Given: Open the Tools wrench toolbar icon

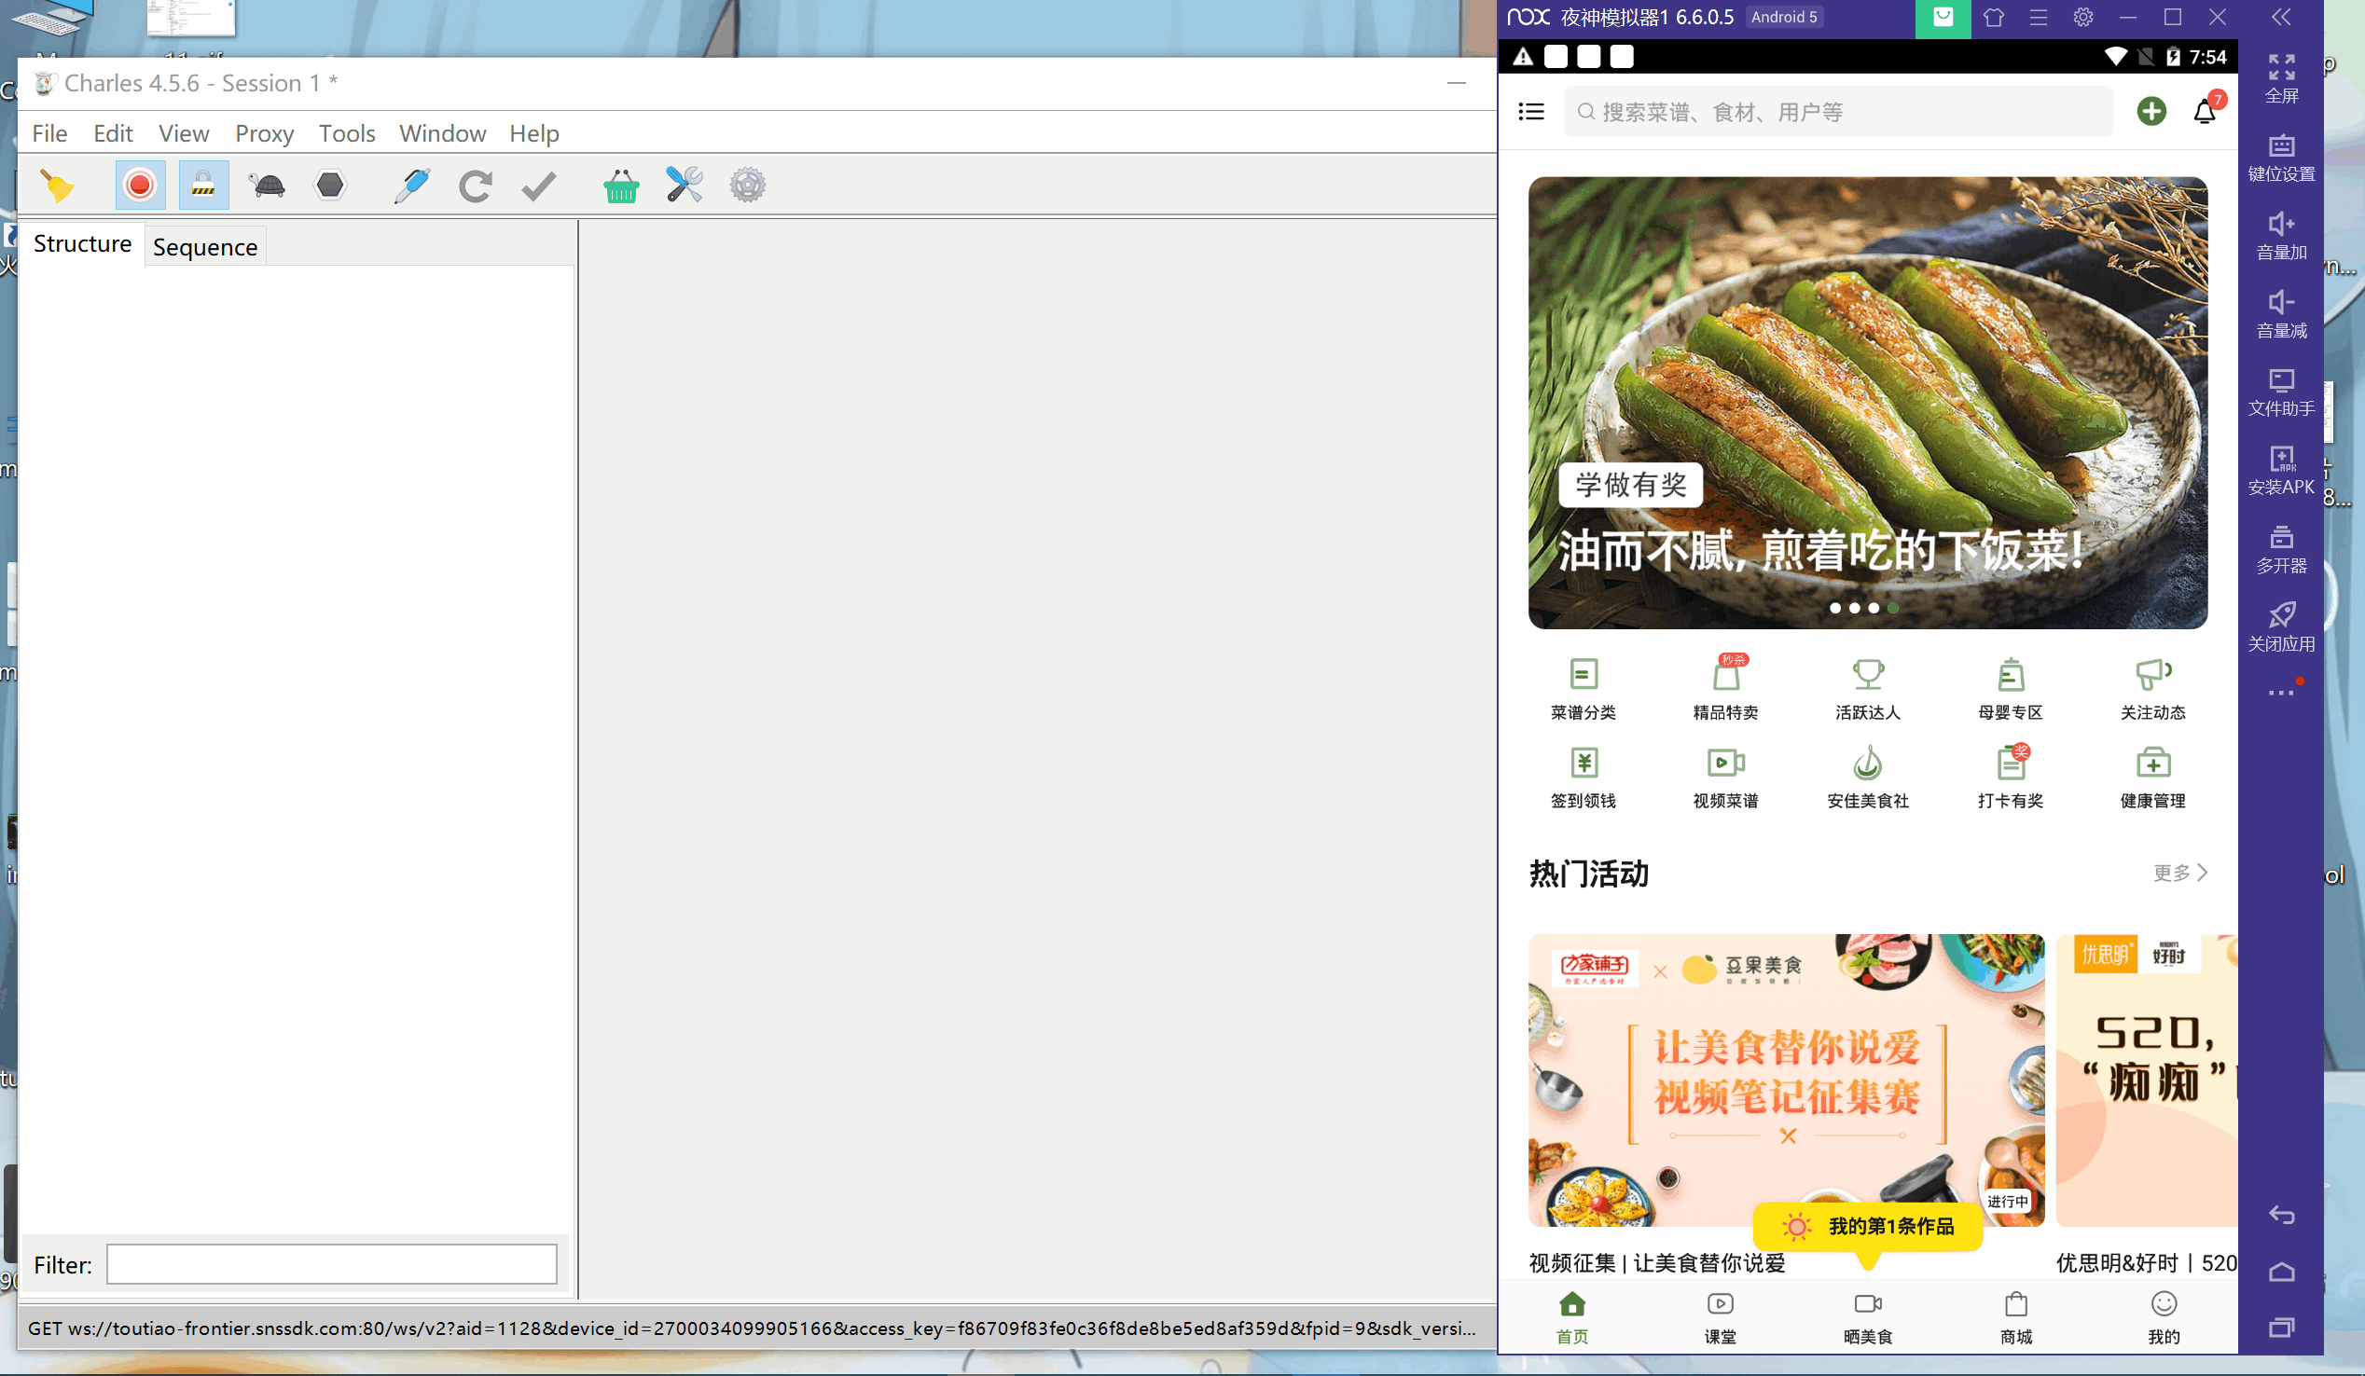Looking at the screenshot, I should 685,185.
